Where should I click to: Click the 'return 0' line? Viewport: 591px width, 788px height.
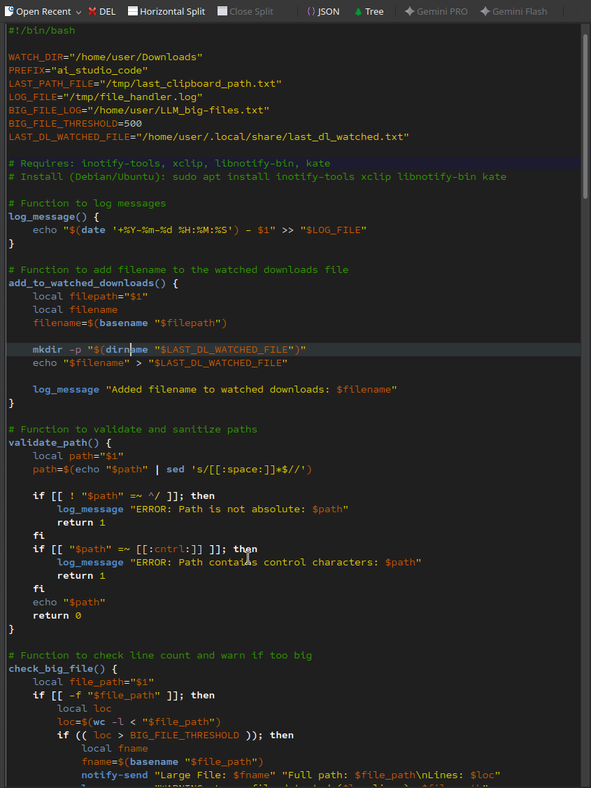point(57,616)
